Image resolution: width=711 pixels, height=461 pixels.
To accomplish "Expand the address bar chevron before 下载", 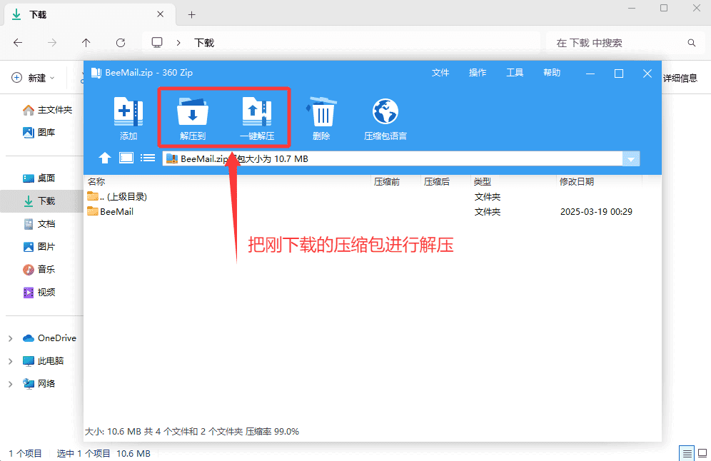I will [x=178, y=43].
